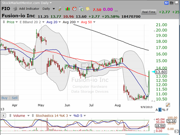Screen dimensions: 180x135
Task: Select the A scale mode
Action: coord(157,110)
